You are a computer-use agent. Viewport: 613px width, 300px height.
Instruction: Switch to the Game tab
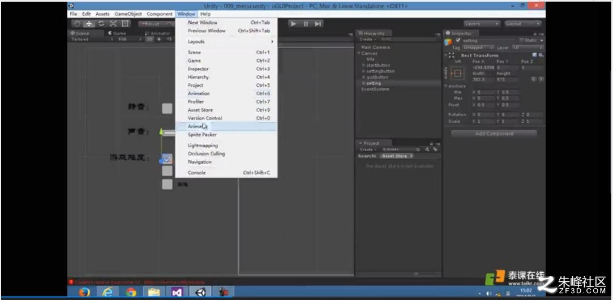pyautogui.click(x=117, y=33)
